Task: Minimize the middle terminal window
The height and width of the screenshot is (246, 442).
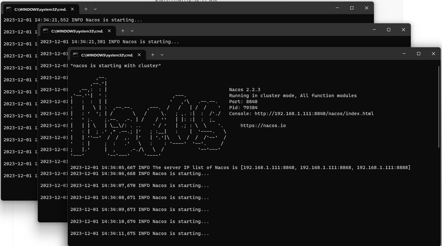Action: 374,30
